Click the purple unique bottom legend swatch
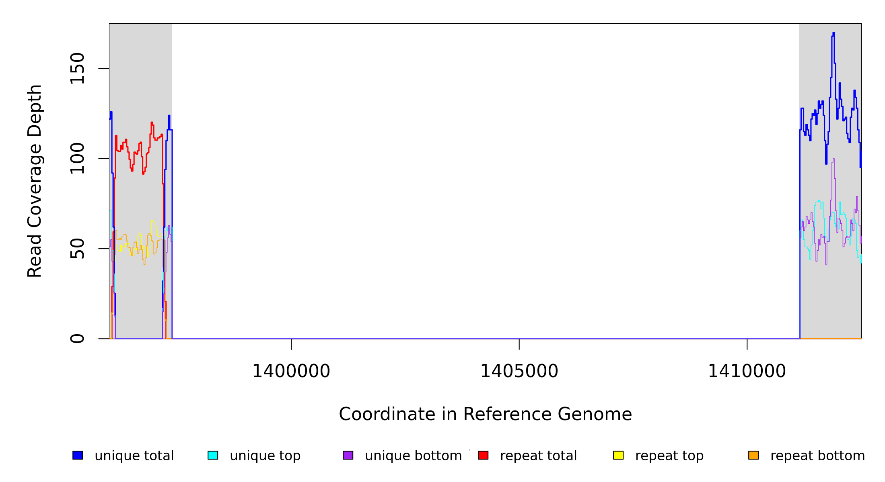 click(348, 455)
